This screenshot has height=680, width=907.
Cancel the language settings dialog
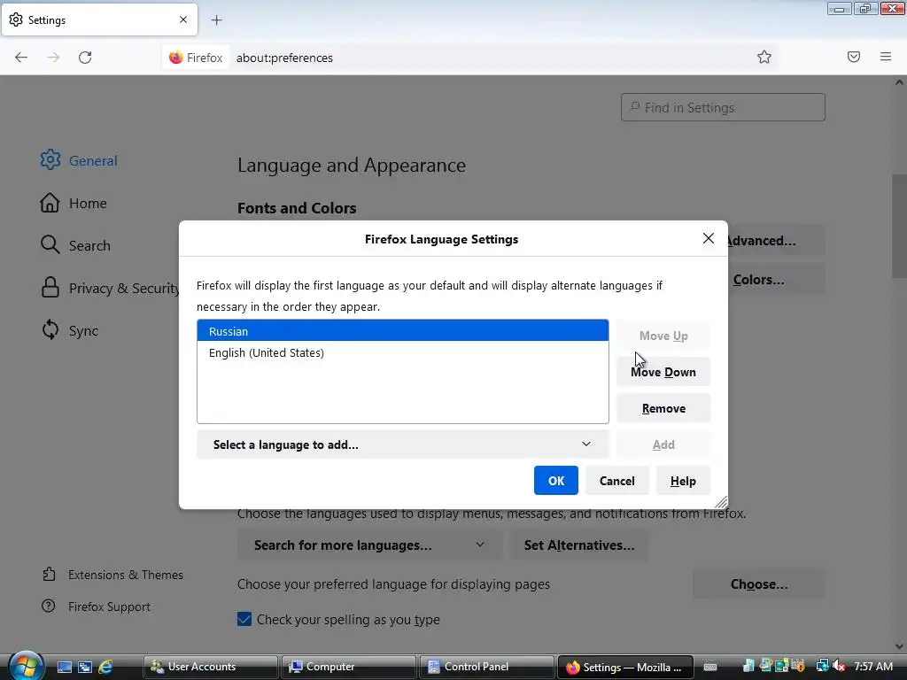coord(617,481)
